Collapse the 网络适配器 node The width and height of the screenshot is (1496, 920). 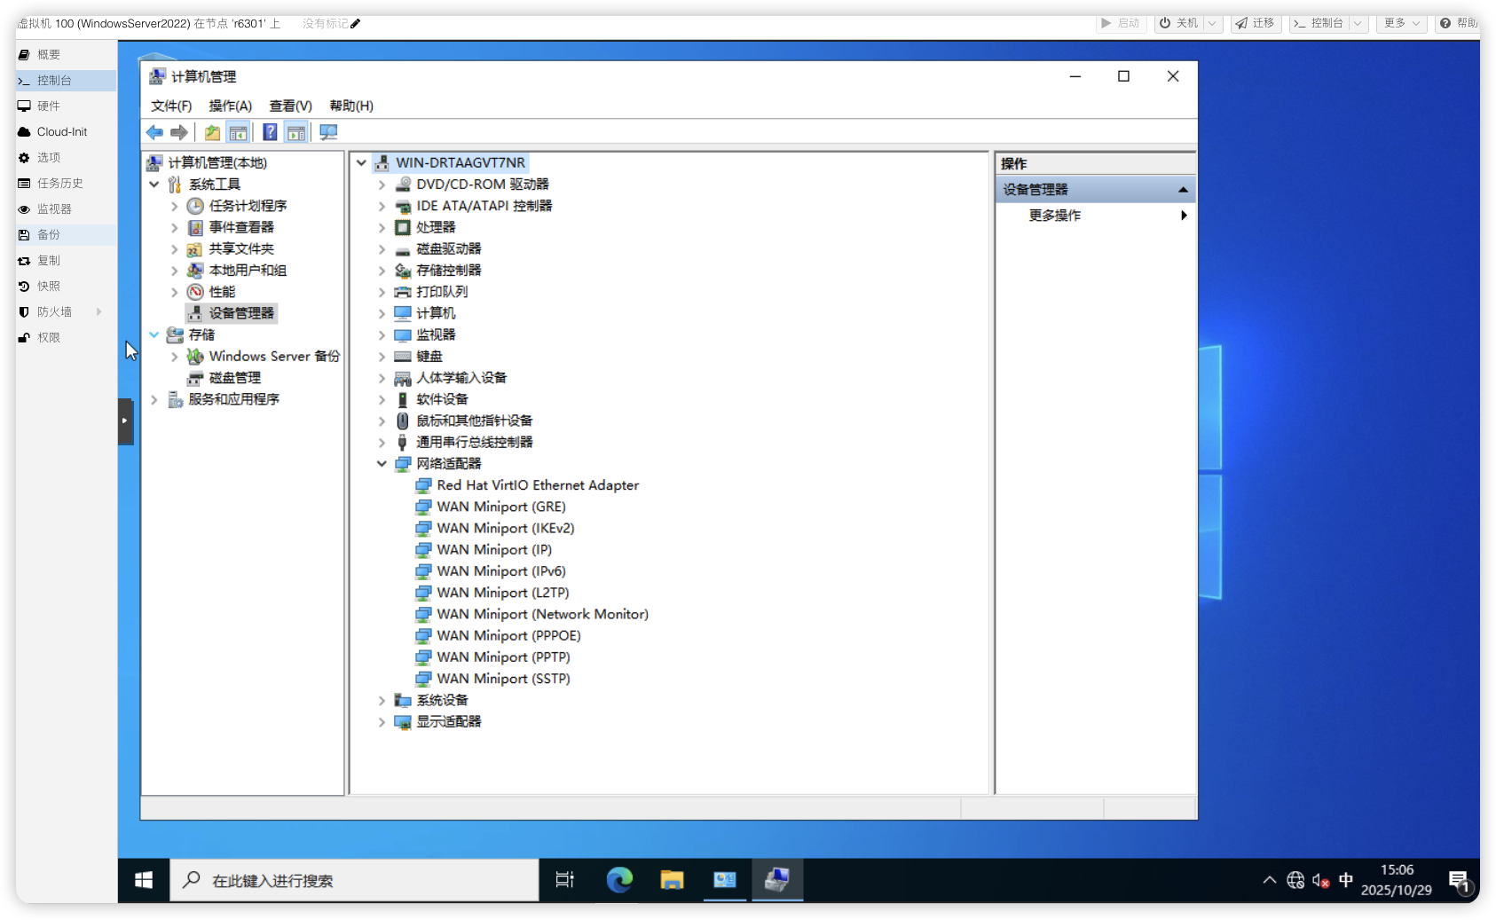pos(382,464)
